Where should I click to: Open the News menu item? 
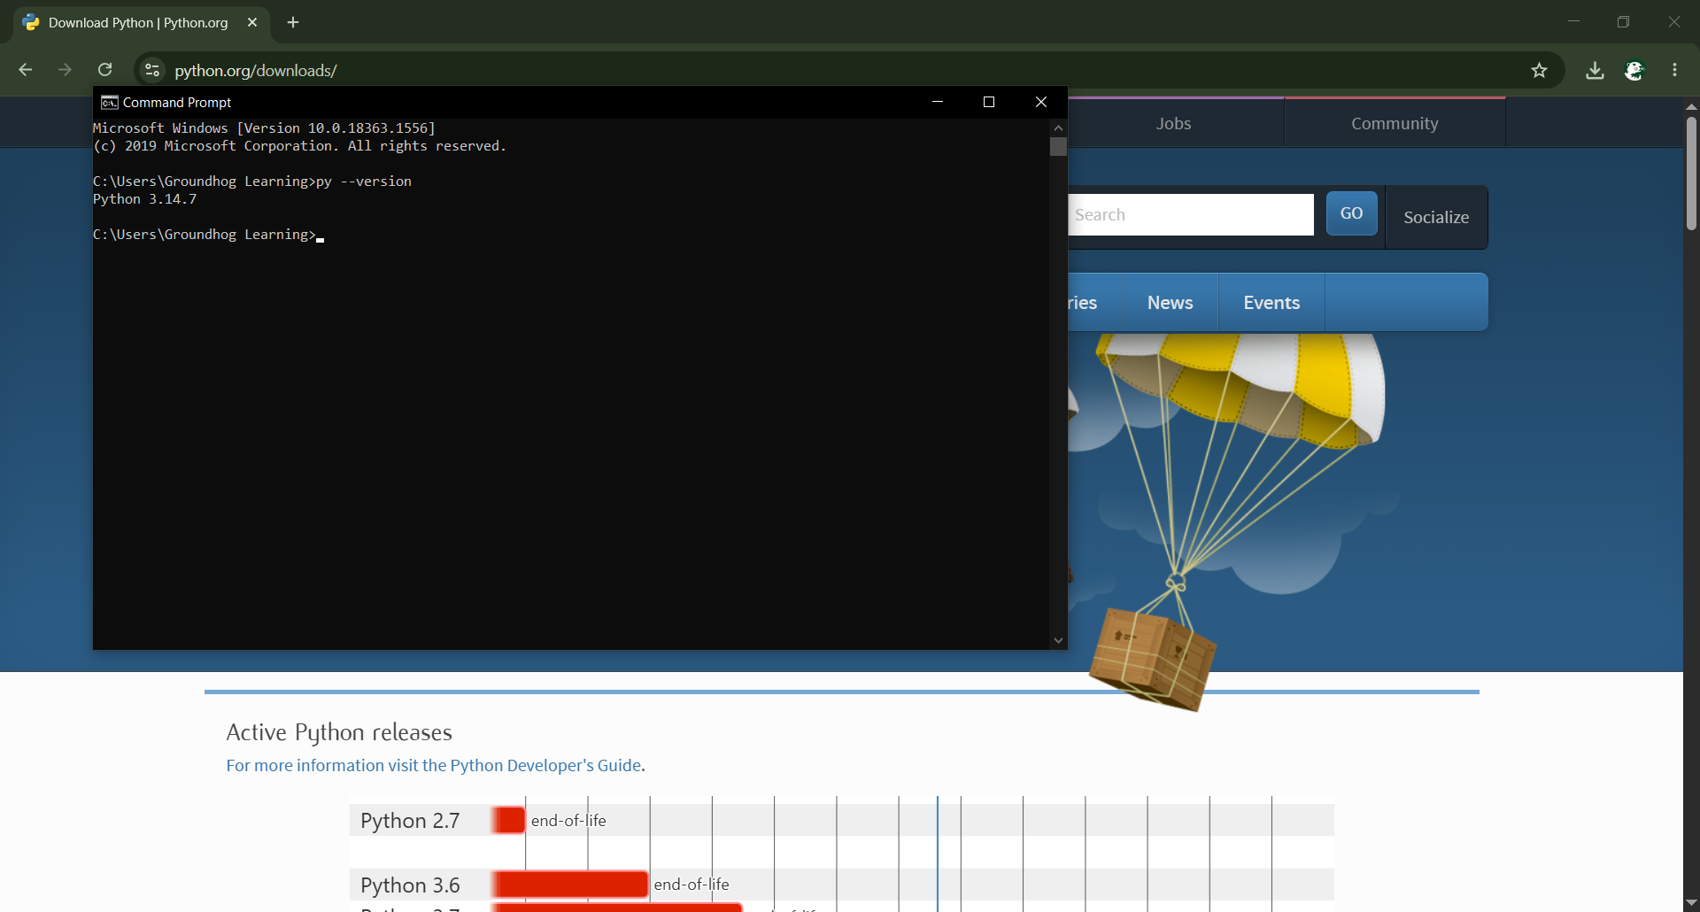coord(1170,303)
